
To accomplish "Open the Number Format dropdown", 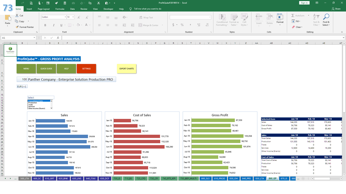I will (210, 17).
